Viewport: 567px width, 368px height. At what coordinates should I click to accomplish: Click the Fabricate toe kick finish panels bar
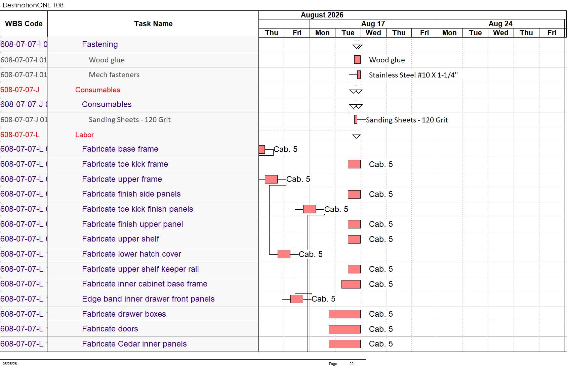310,209
